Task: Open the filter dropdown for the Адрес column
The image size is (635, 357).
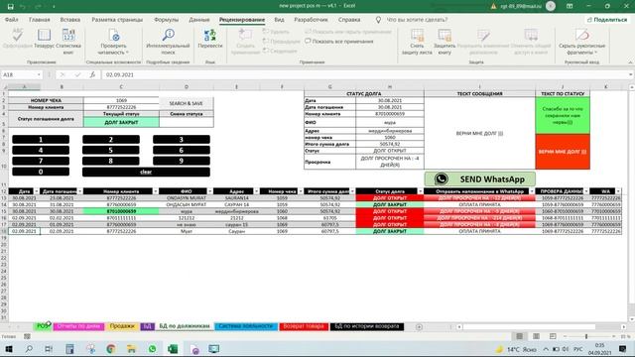Action: coord(256,191)
